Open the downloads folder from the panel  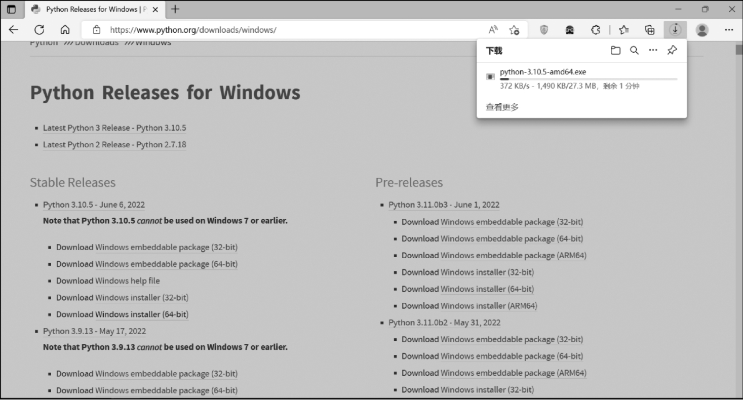615,51
